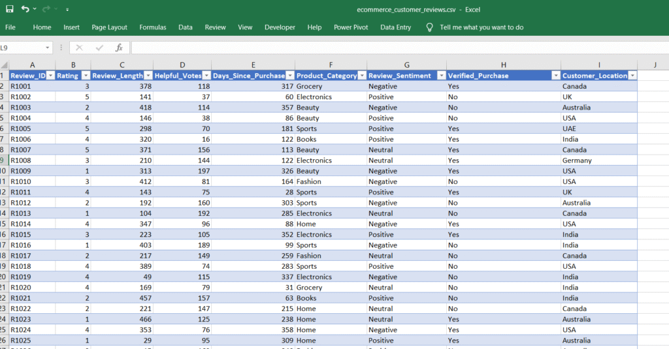
Task: Click cell containing R1008
Action: [32, 160]
